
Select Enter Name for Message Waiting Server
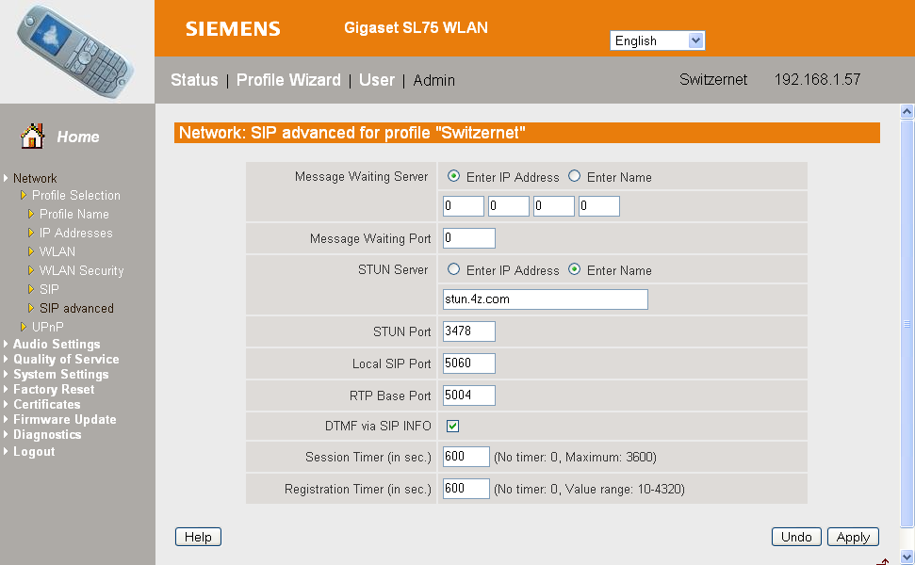coord(574,175)
